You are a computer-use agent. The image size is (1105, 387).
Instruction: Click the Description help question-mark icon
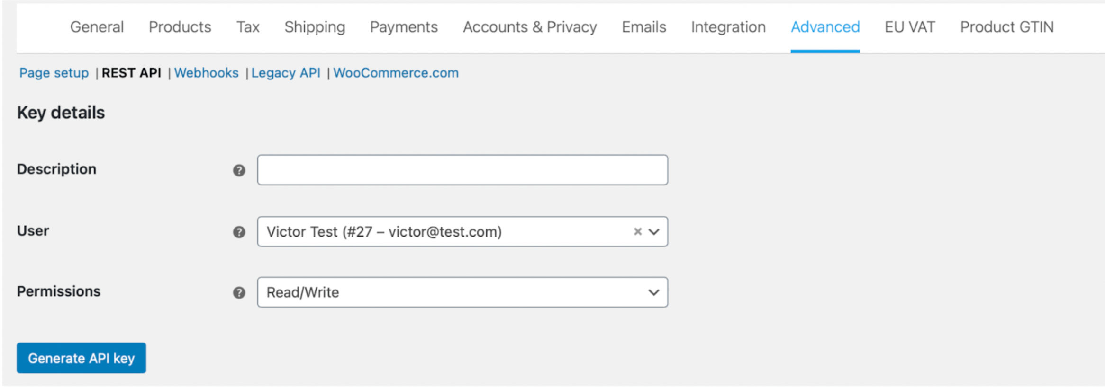click(239, 170)
